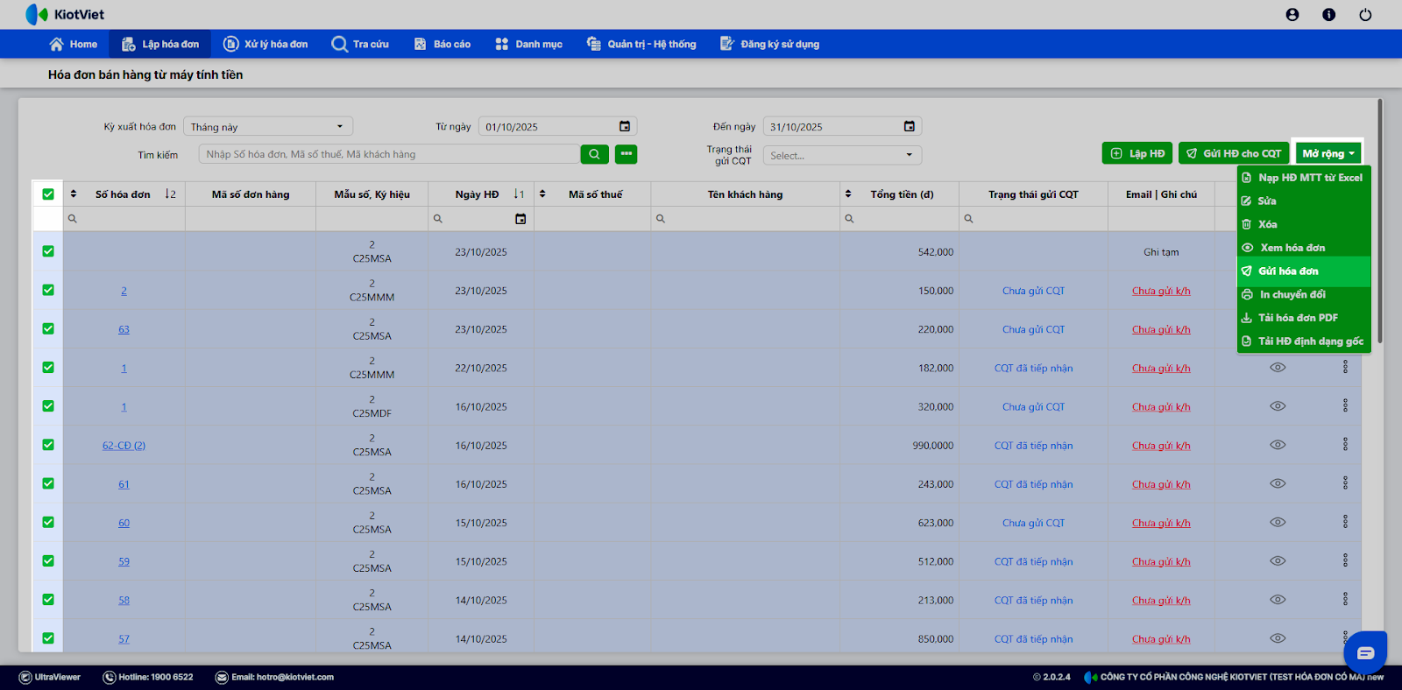Open three-dots menu for invoice 61
The image size is (1402, 690).
tap(1345, 483)
